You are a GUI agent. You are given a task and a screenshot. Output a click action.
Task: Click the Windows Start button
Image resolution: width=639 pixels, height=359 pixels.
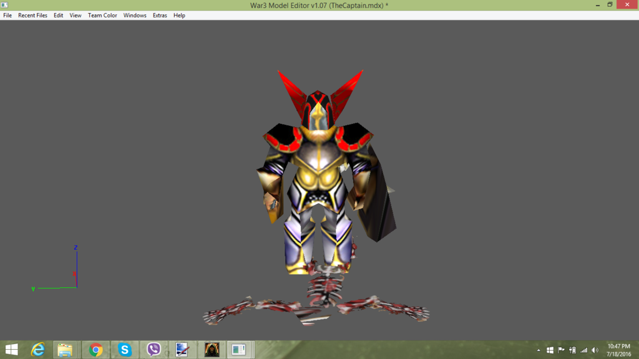point(11,350)
